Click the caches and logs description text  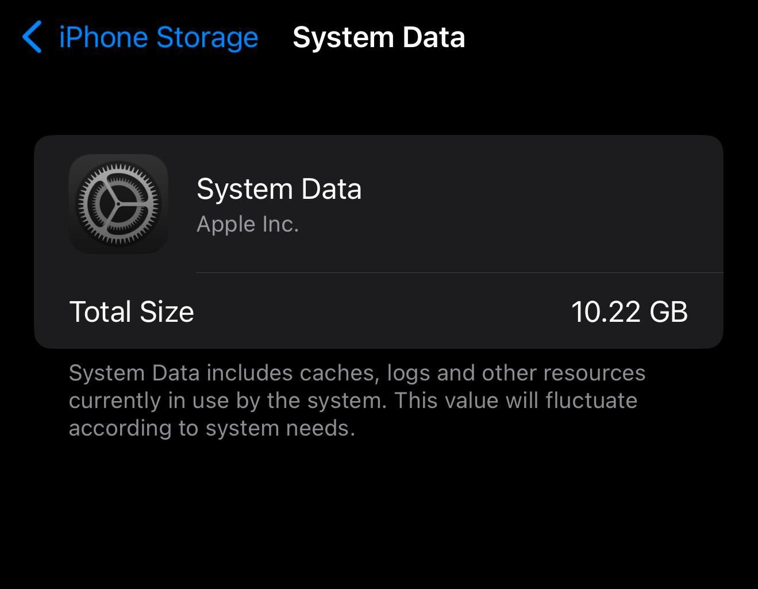click(x=357, y=400)
